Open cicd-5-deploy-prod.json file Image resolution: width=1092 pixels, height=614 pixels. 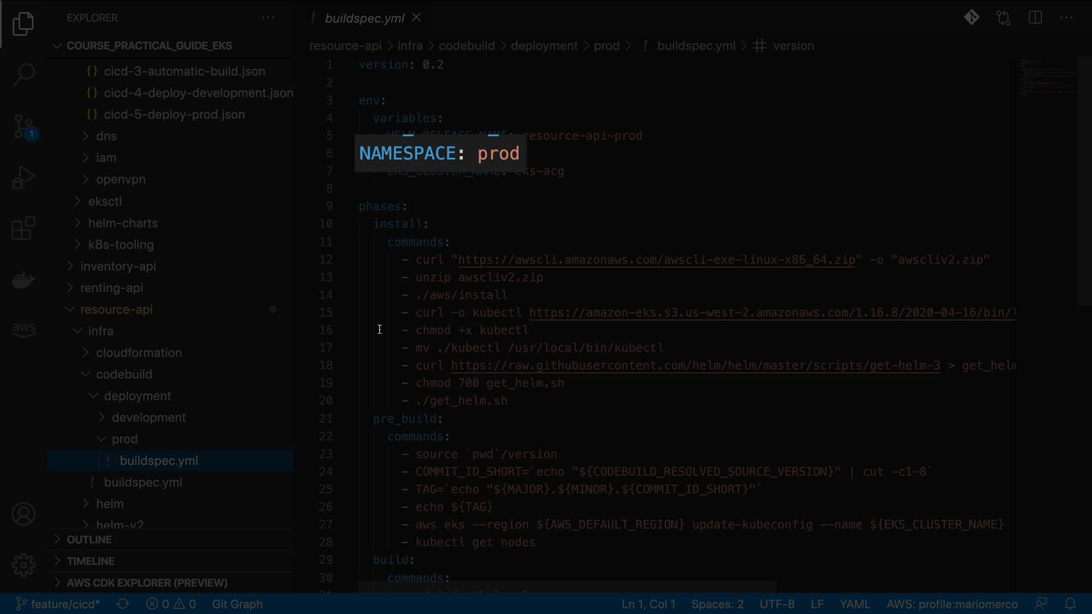[x=174, y=114]
